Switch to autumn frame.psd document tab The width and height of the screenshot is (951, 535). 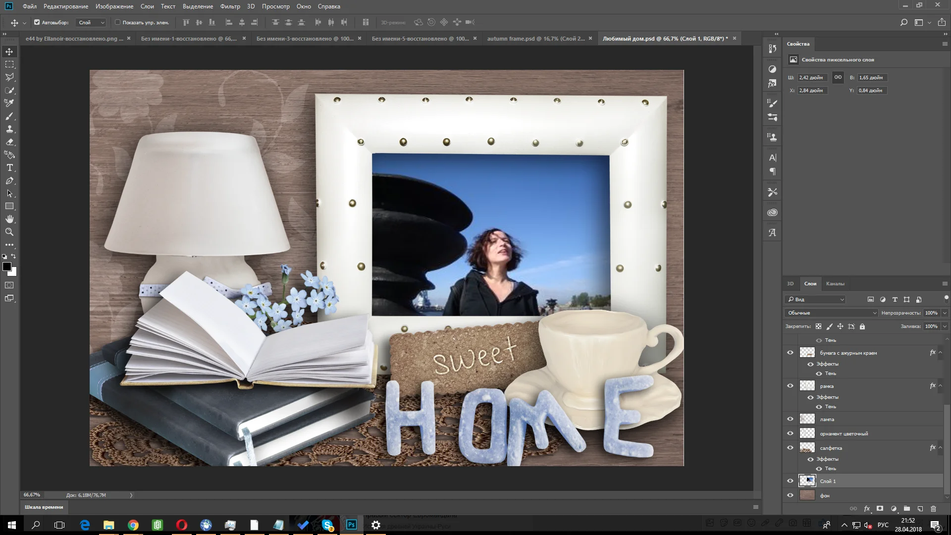click(535, 39)
